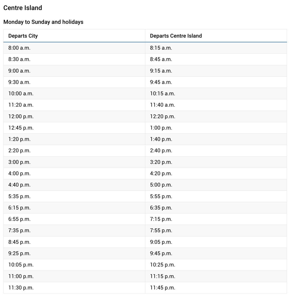This screenshot has height=297, width=291.
Task: Click the 4:20 p.m. island departure
Action: pos(161,174)
